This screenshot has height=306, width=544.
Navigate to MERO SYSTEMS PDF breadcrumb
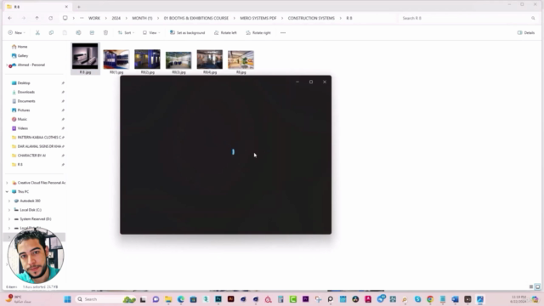pos(258,18)
